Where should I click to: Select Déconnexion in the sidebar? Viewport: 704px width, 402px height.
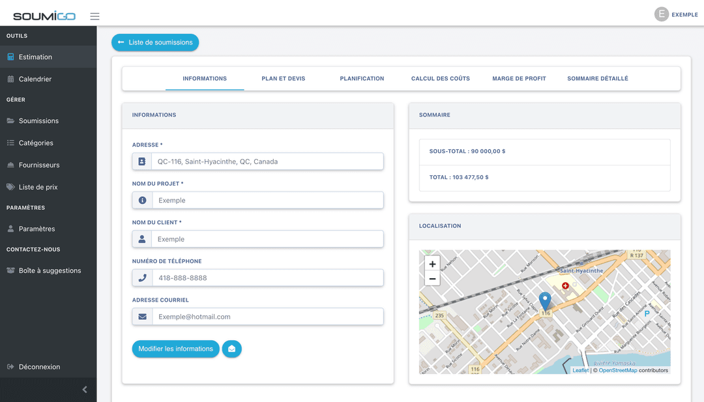pos(39,367)
